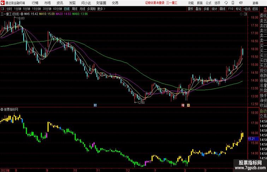Click the 统计 toolbar button
Image resolution: width=267 pixels, height=172 pixels.
pos(214,9)
